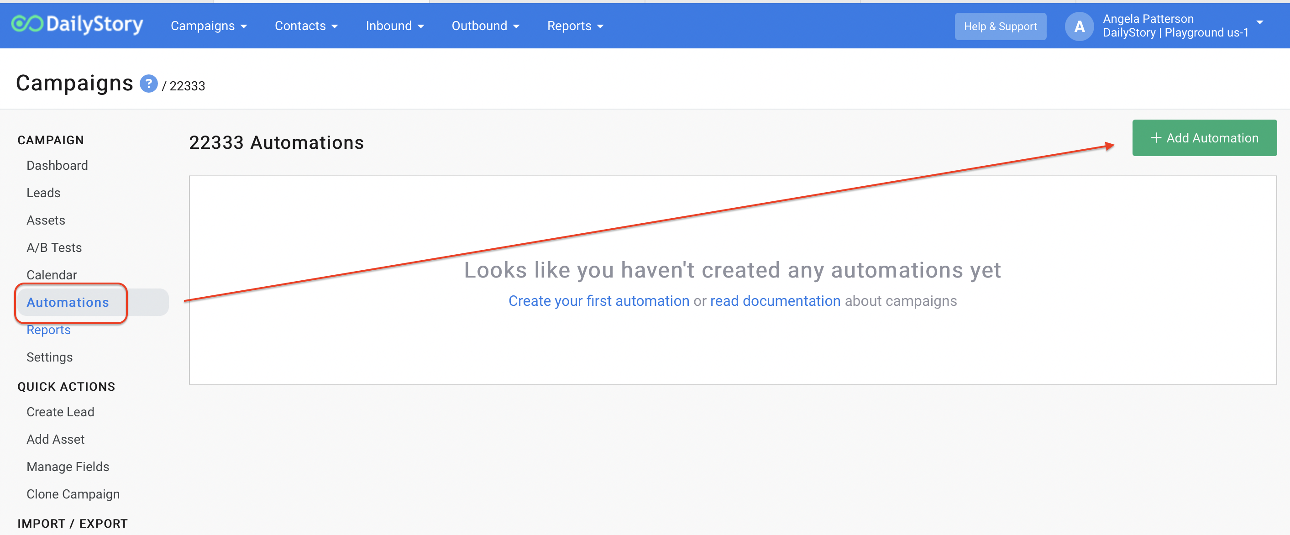
Task: Follow the Create your first automation link
Action: [599, 301]
